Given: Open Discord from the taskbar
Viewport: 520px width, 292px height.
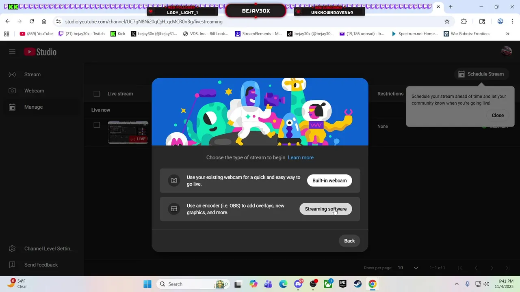Looking at the screenshot, I should pyautogui.click(x=298, y=284).
